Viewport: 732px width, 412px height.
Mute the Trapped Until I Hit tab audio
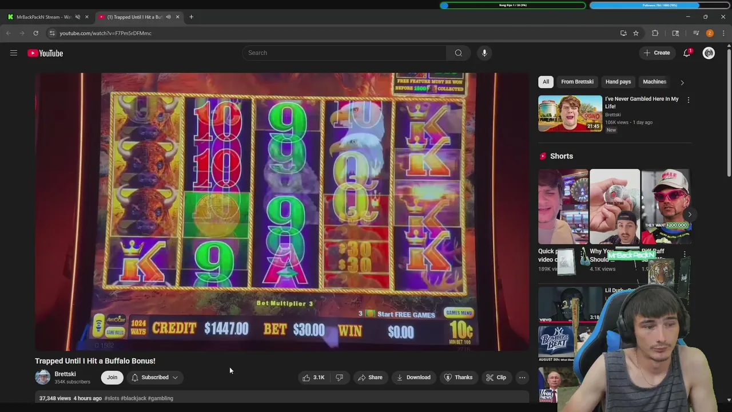pos(168,17)
